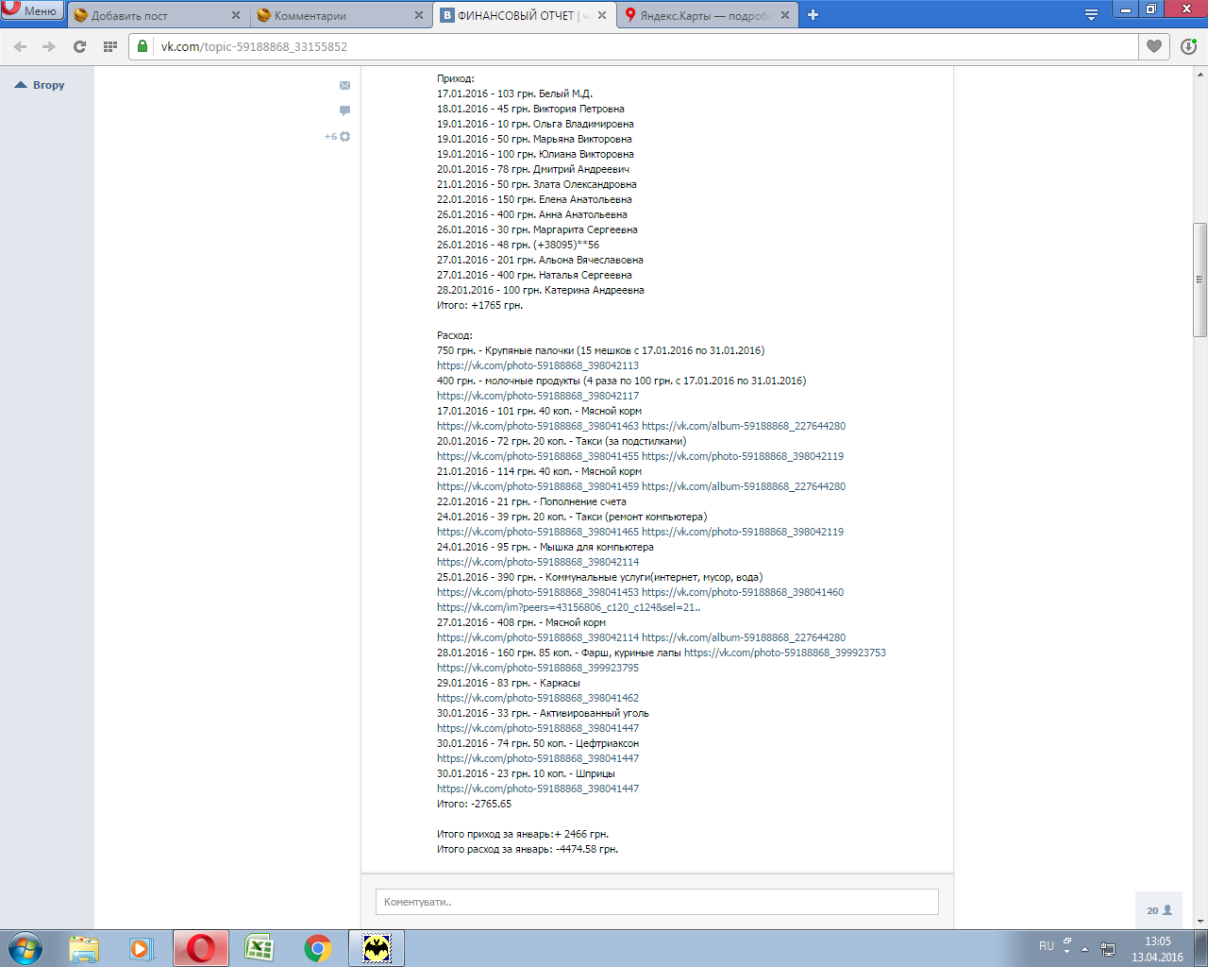This screenshot has width=1208, height=967.
Task: Open photo link ending 398041459
Action: tap(538, 486)
